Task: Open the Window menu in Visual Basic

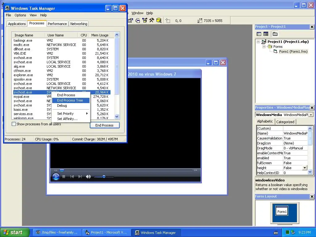Action: coord(137,13)
